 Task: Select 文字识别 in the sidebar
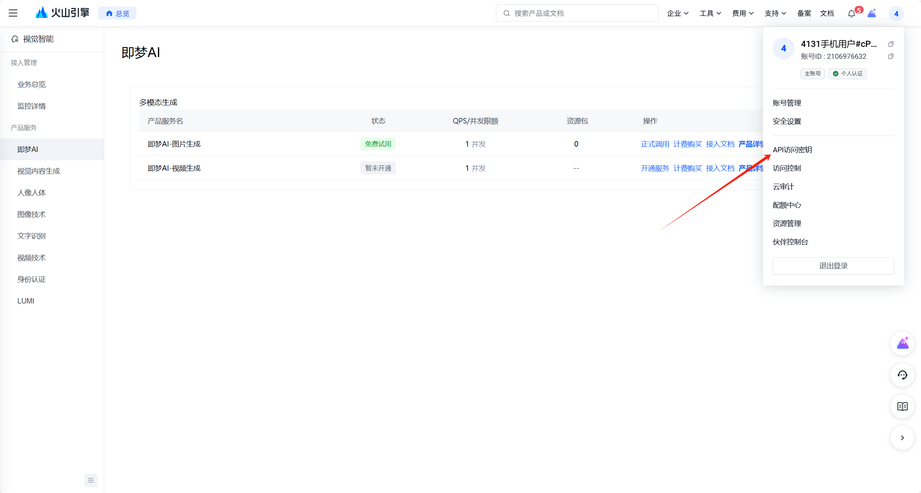coord(31,236)
